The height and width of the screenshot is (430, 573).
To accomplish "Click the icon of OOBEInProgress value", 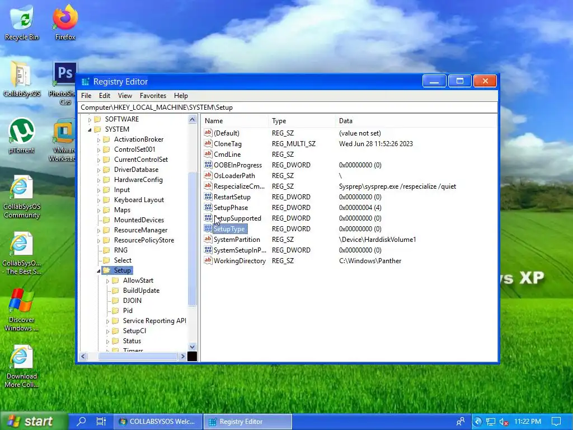I will [x=208, y=165].
